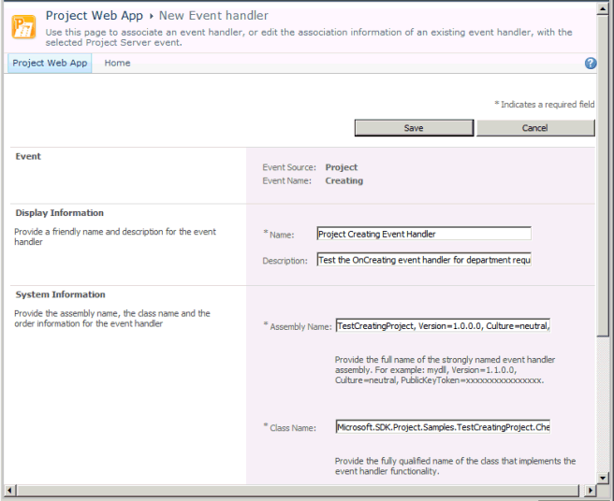Click the 'Indicates a required field' note
Image resolution: width=614 pixels, height=501 pixels.
click(x=545, y=105)
